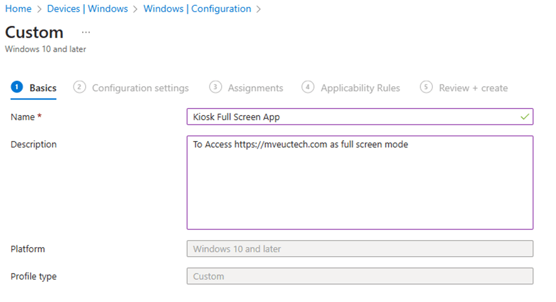
Task: Click the green validation checkmark in Name
Action: [x=524, y=117]
